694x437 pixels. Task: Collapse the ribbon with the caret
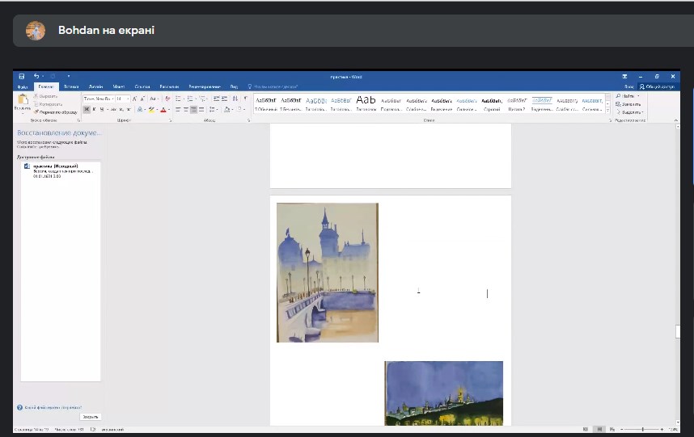click(x=676, y=120)
